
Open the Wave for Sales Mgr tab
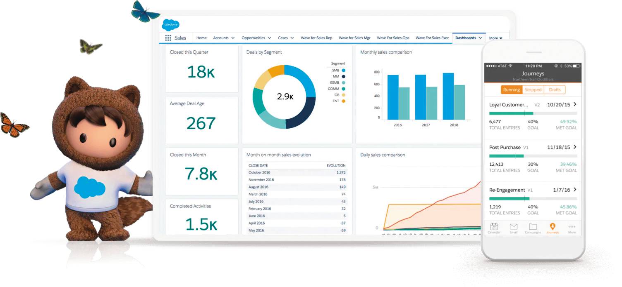(x=354, y=38)
